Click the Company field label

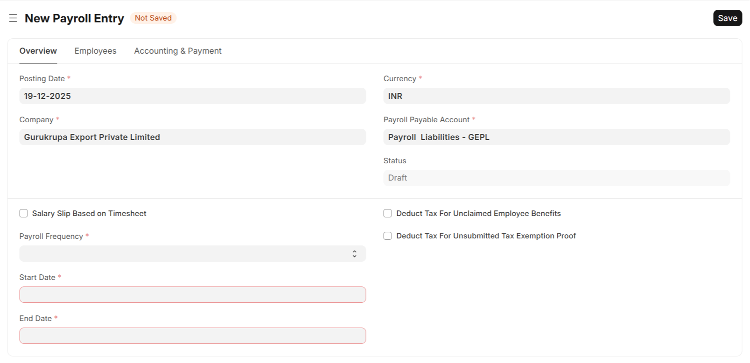click(x=36, y=119)
